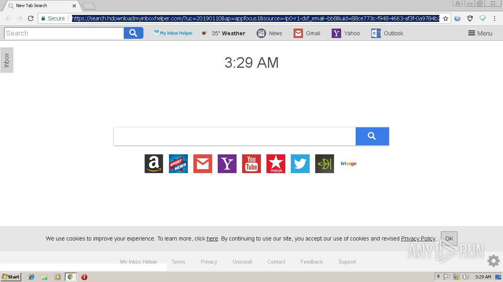
Task: Open the hamburger Menu dropdown
Action: pos(480,33)
